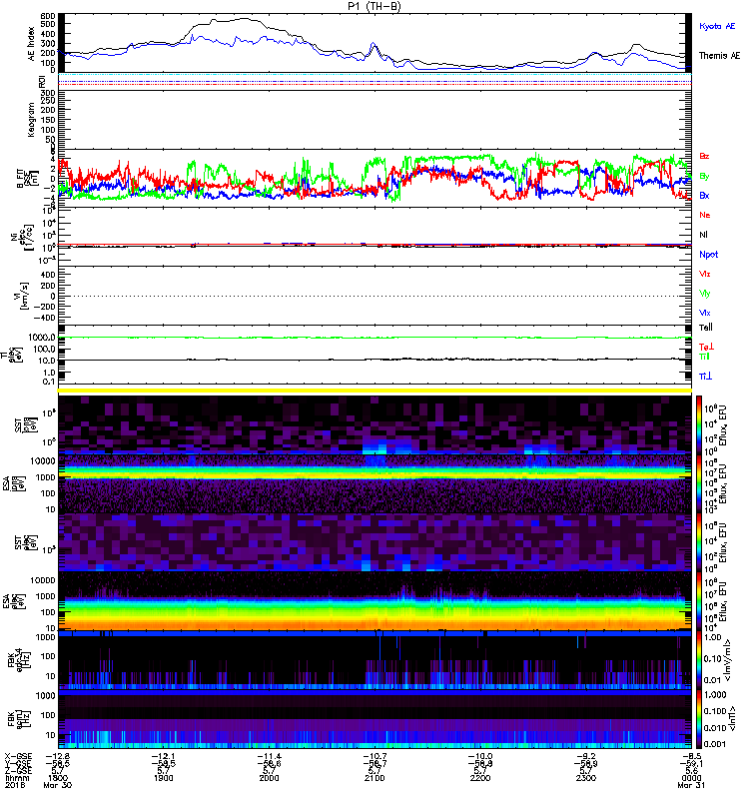The height and width of the screenshot is (799, 749).
Task: Click the FBK magnetic field nT color bar
Action: [x=699, y=719]
